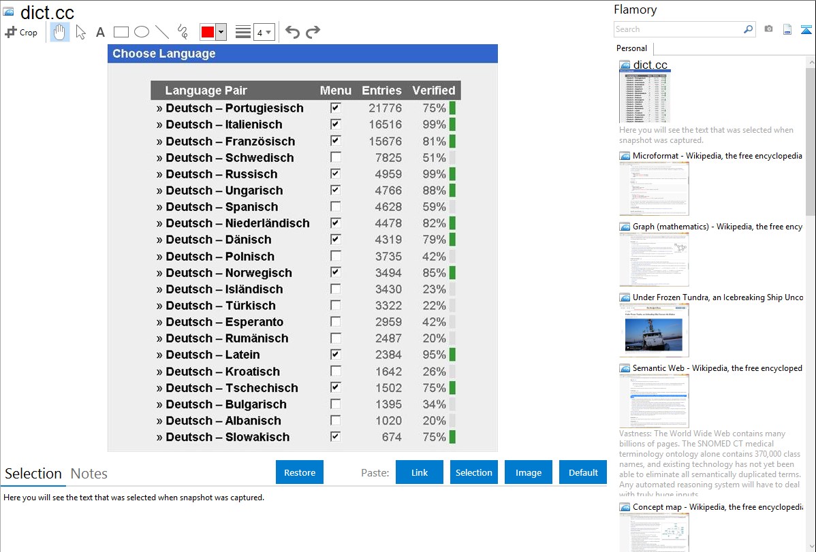Choose the arrow pointer tool
The height and width of the screenshot is (552, 816).
pyautogui.click(x=80, y=32)
